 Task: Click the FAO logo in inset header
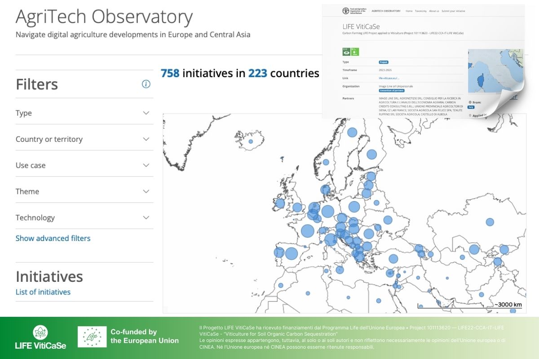pyautogui.click(x=345, y=11)
